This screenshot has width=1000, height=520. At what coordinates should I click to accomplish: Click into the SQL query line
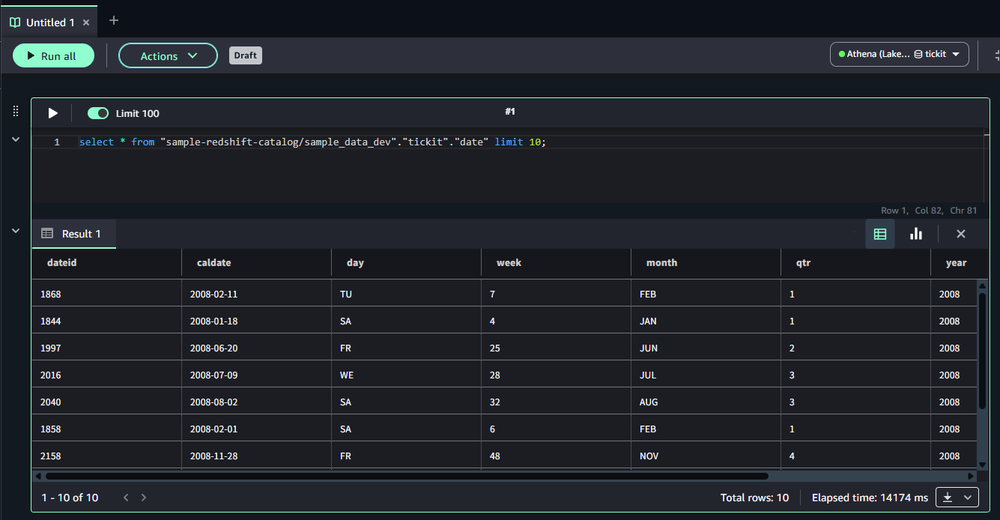(313, 142)
